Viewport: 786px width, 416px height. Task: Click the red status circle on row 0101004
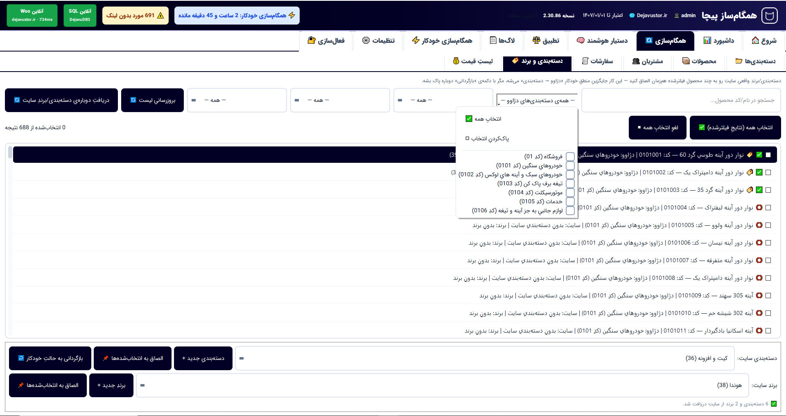tap(759, 208)
